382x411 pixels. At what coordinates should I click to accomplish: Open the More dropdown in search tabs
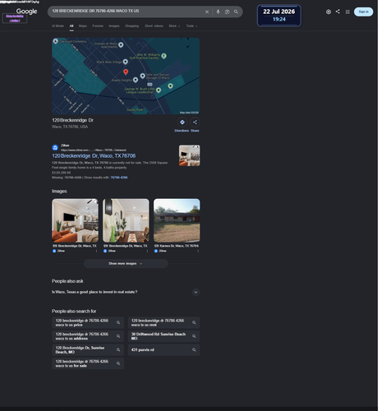coord(174,26)
